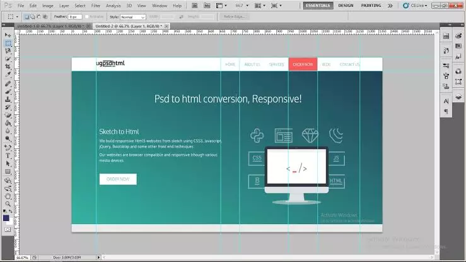Launch Mini Bridge from the application bar
The image size is (466, 262).
click(207, 6)
